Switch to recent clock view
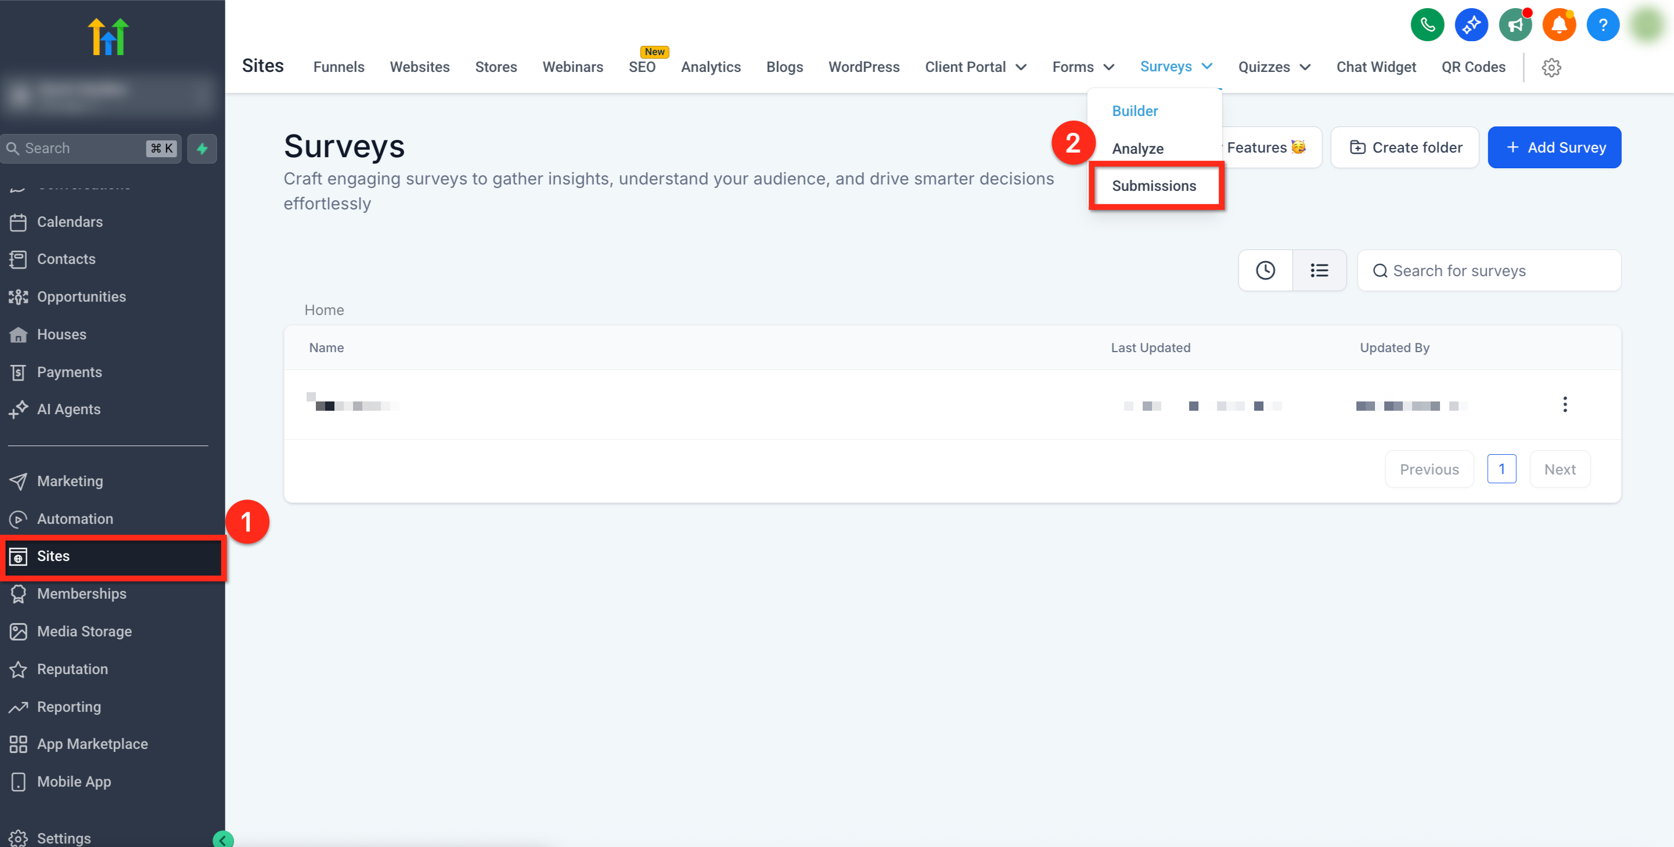 click(x=1265, y=271)
